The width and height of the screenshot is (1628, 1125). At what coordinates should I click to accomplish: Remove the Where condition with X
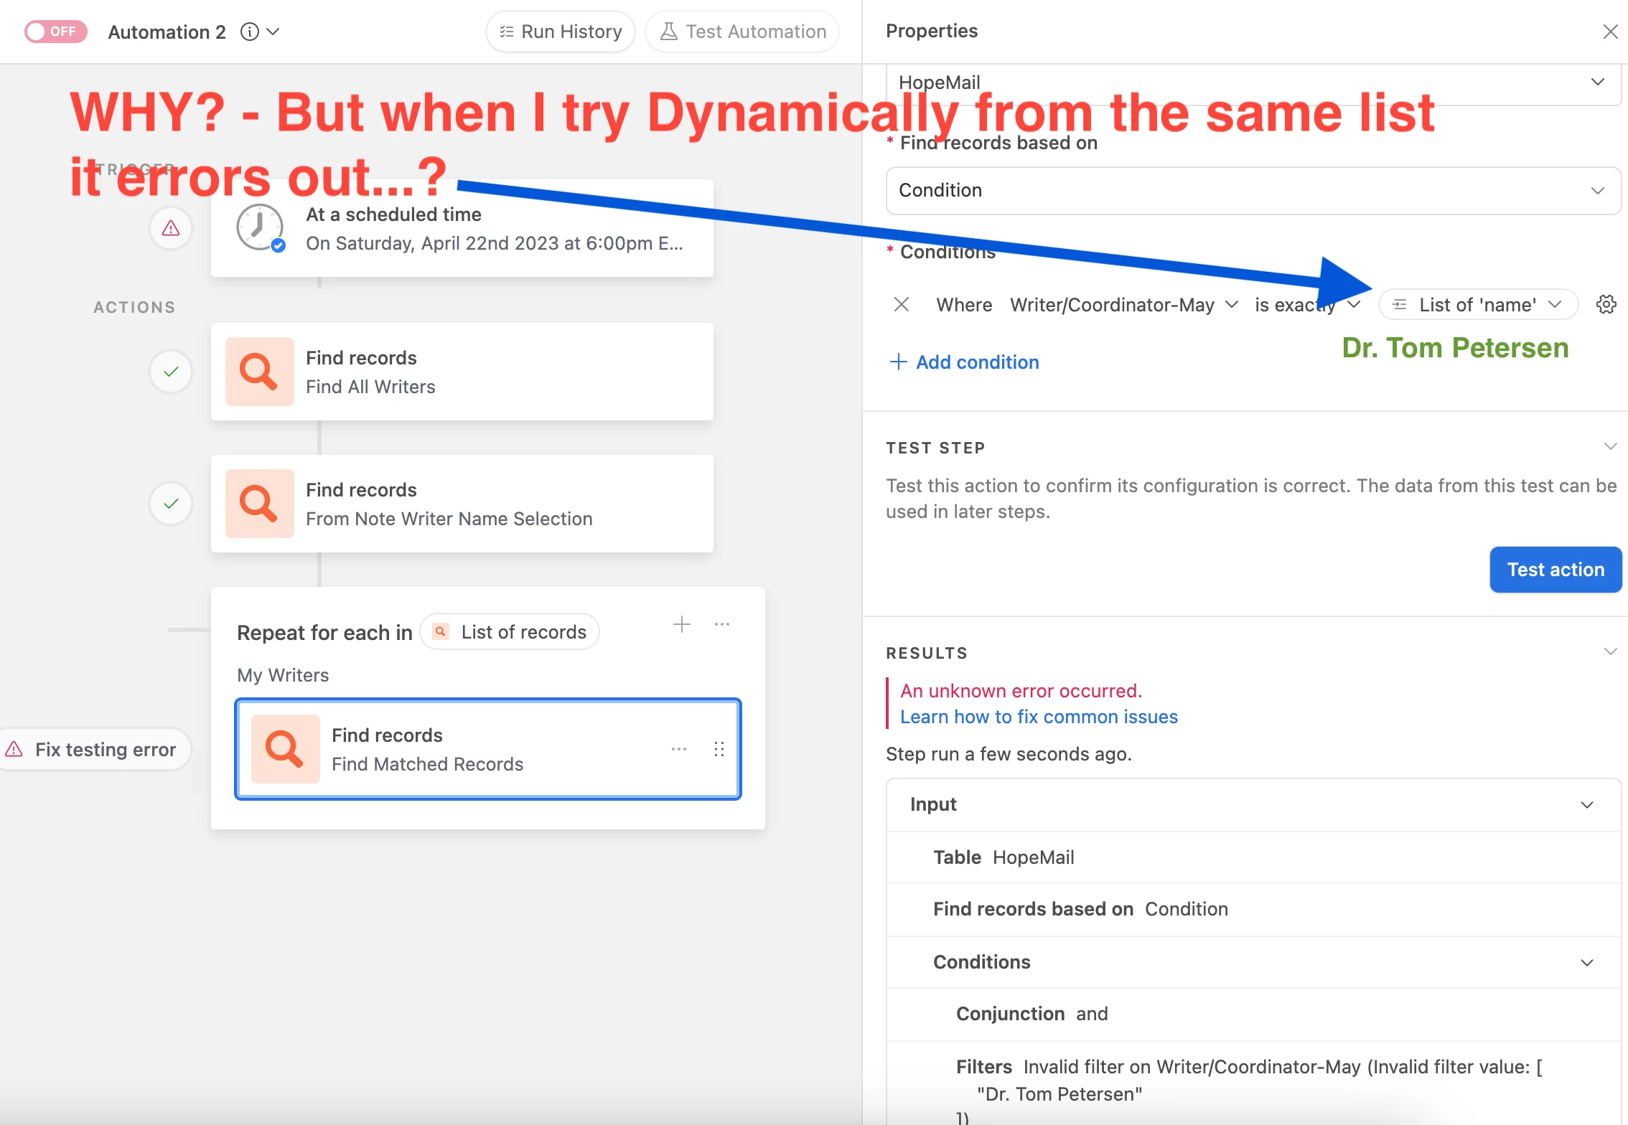902,304
